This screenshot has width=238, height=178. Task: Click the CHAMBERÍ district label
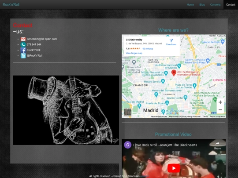point(141,85)
